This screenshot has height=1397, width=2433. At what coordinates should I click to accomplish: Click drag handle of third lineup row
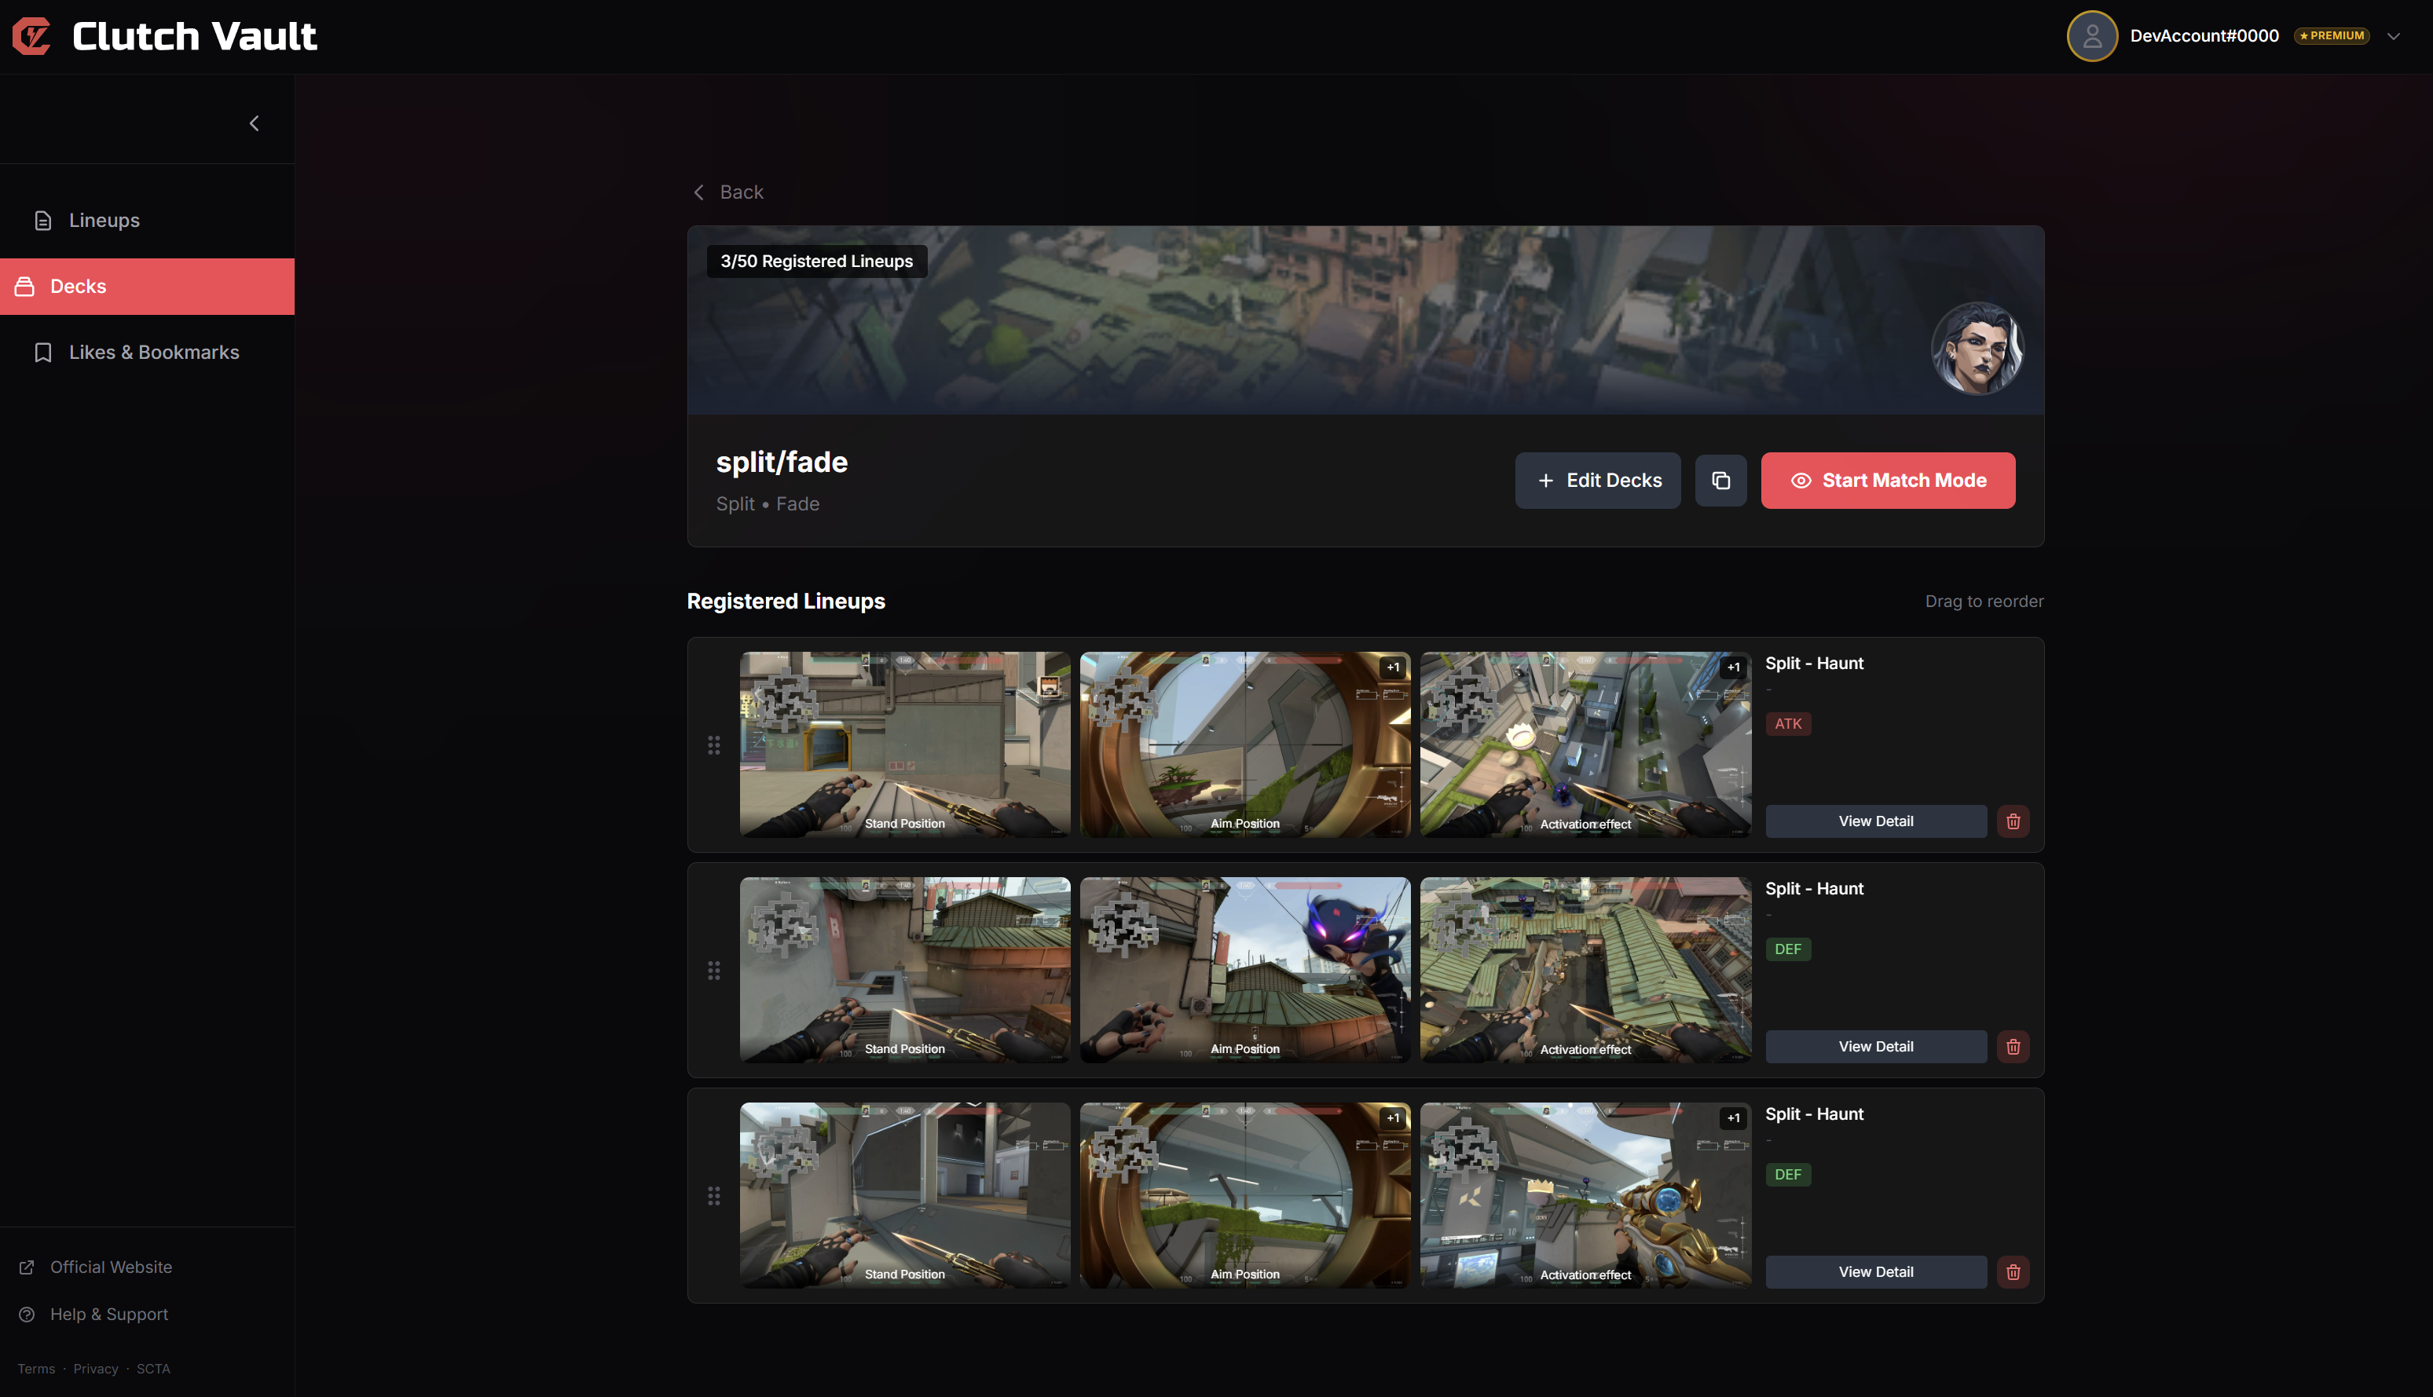pyautogui.click(x=714, y=1195)
